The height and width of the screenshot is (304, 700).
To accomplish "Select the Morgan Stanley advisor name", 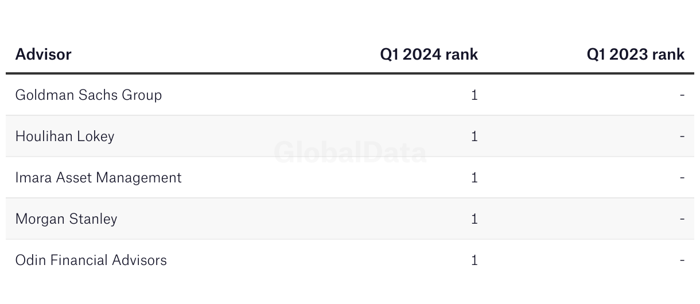I will (66, 219).
